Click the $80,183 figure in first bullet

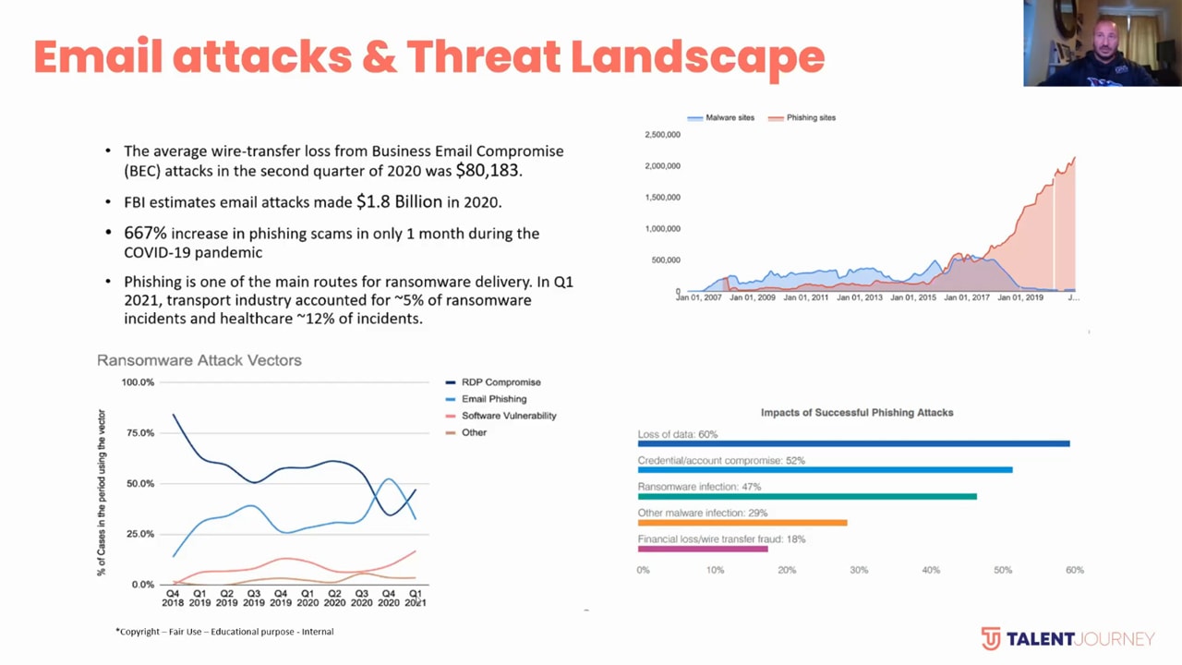coord(488,170)
